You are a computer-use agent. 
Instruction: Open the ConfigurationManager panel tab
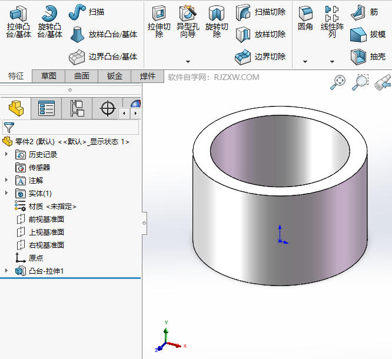point(77,108)
